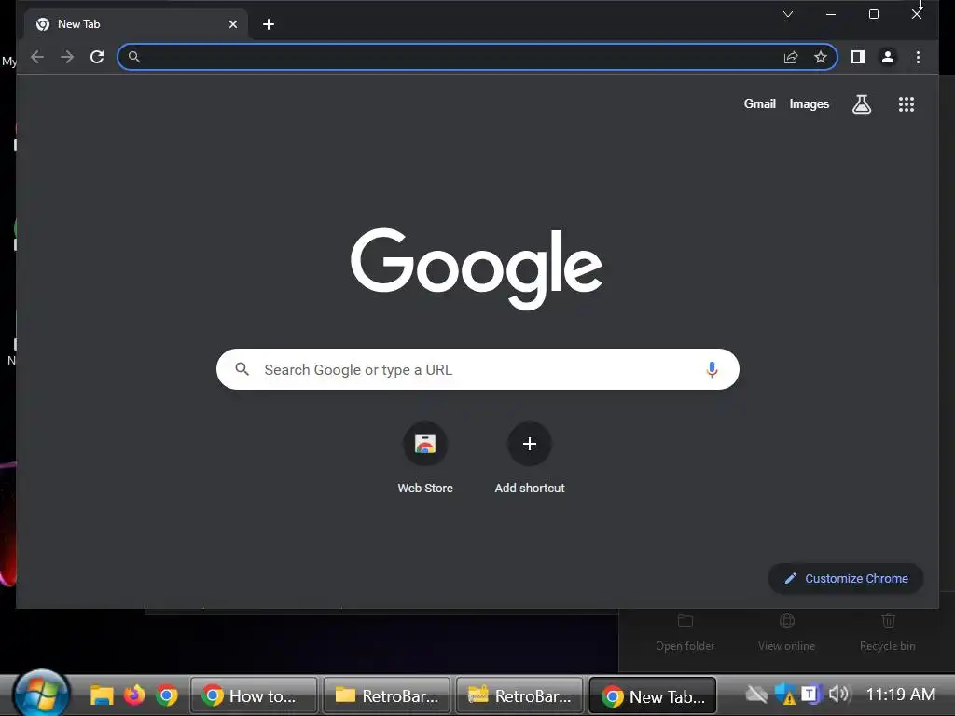Image resolution: width=955 pixels, height=716 pixels.
Task: Open Search Labs flask icon
Action: [861, 104]
